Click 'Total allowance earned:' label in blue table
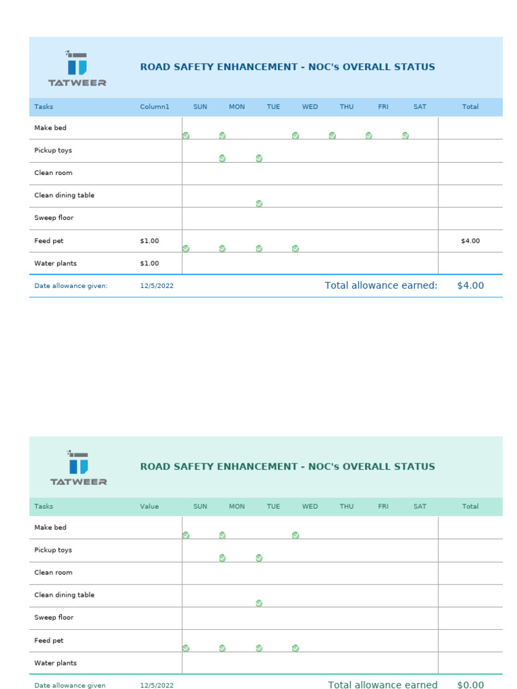517x689 pixels. pos(381,285)
